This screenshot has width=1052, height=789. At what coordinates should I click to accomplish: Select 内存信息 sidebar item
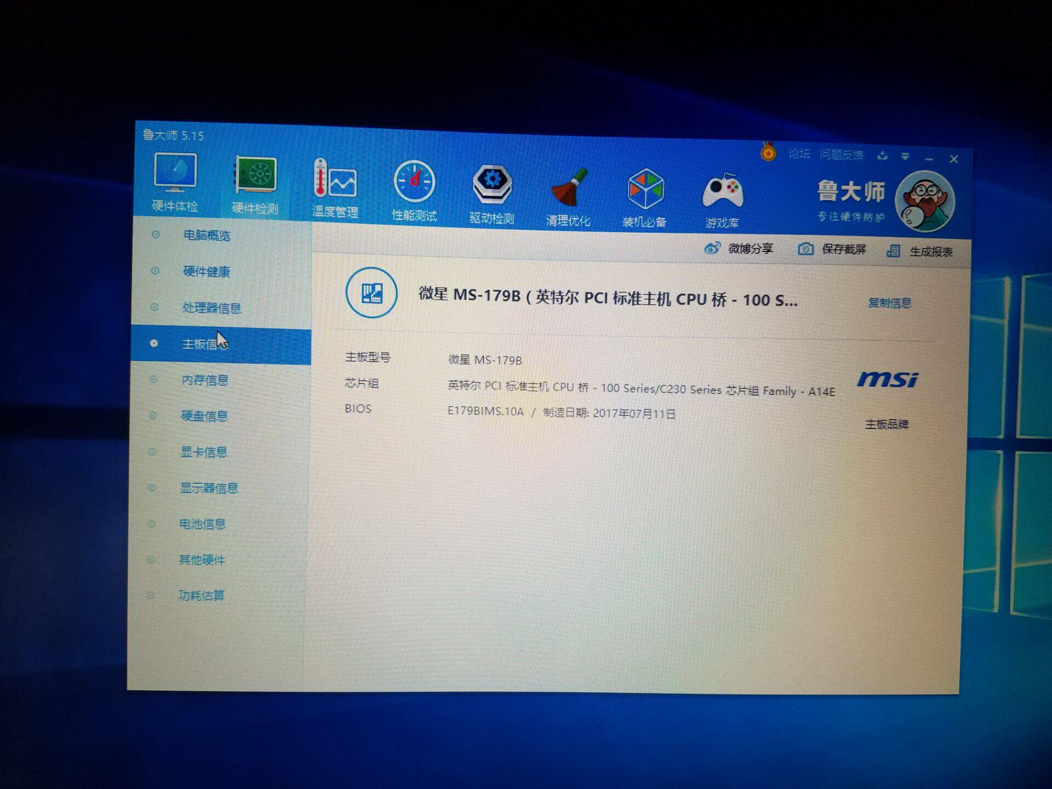(204, 380)
